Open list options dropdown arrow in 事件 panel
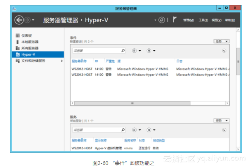250x167 pixels. (140, 51)
